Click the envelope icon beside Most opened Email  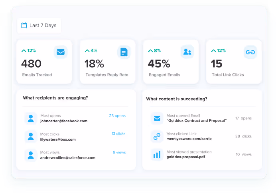point(157,118)
